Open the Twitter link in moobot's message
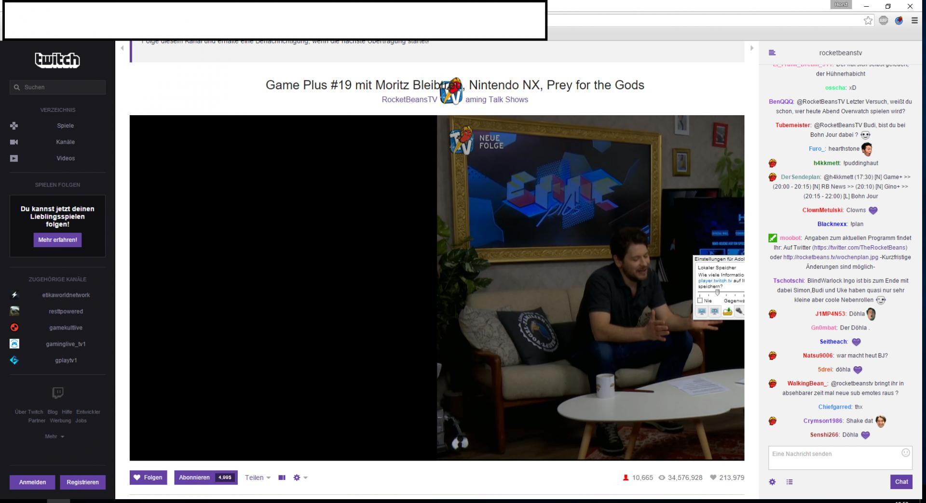Image resolution: width=926 pixels, height=503 pixels. (860, 248)
